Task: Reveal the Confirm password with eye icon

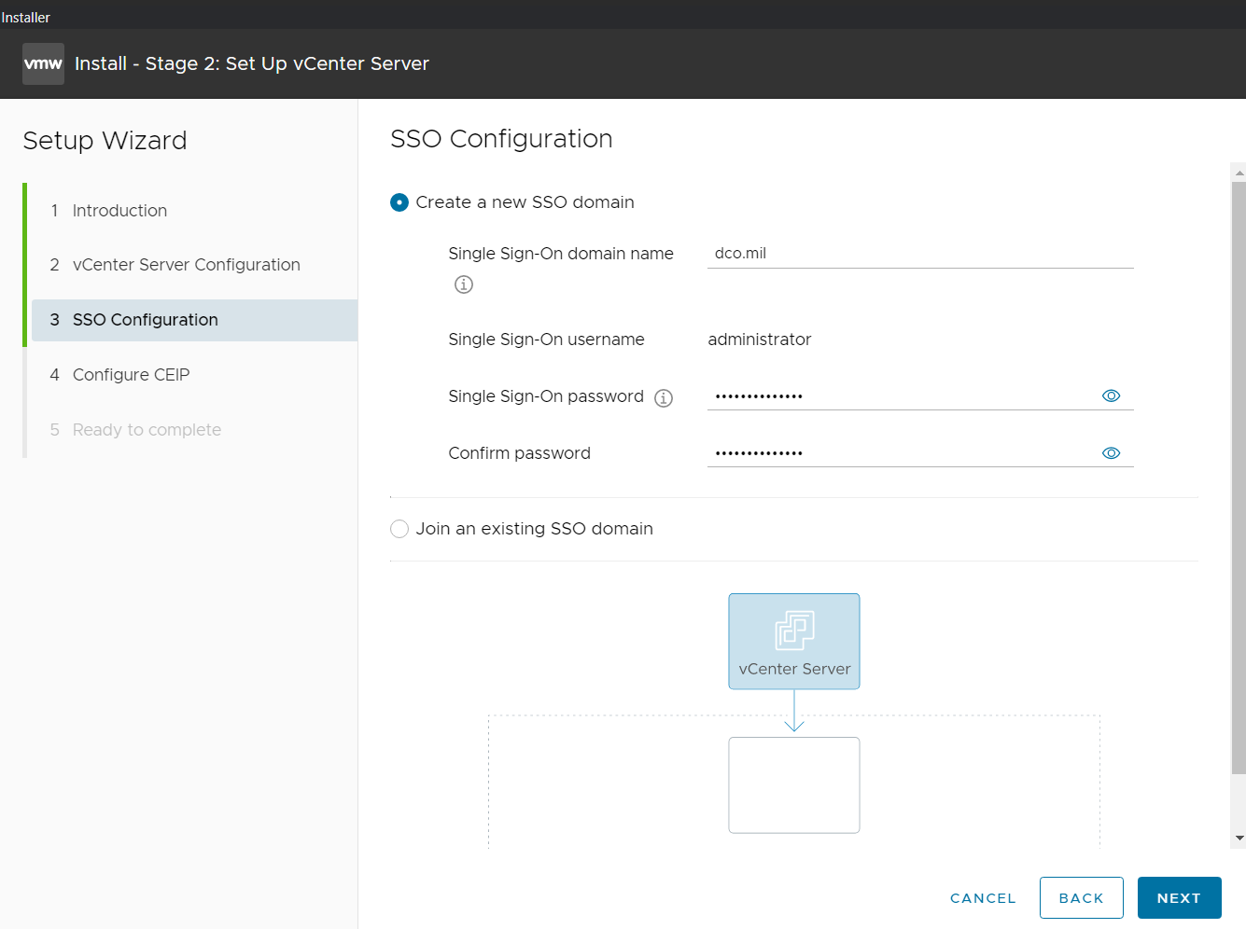Action: point(1111,453)
